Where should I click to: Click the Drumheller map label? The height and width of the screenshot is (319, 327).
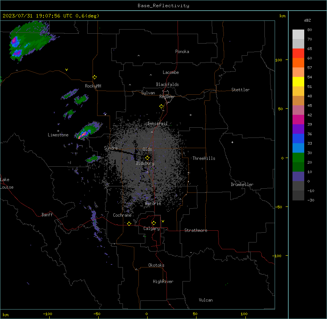[242, 185]
